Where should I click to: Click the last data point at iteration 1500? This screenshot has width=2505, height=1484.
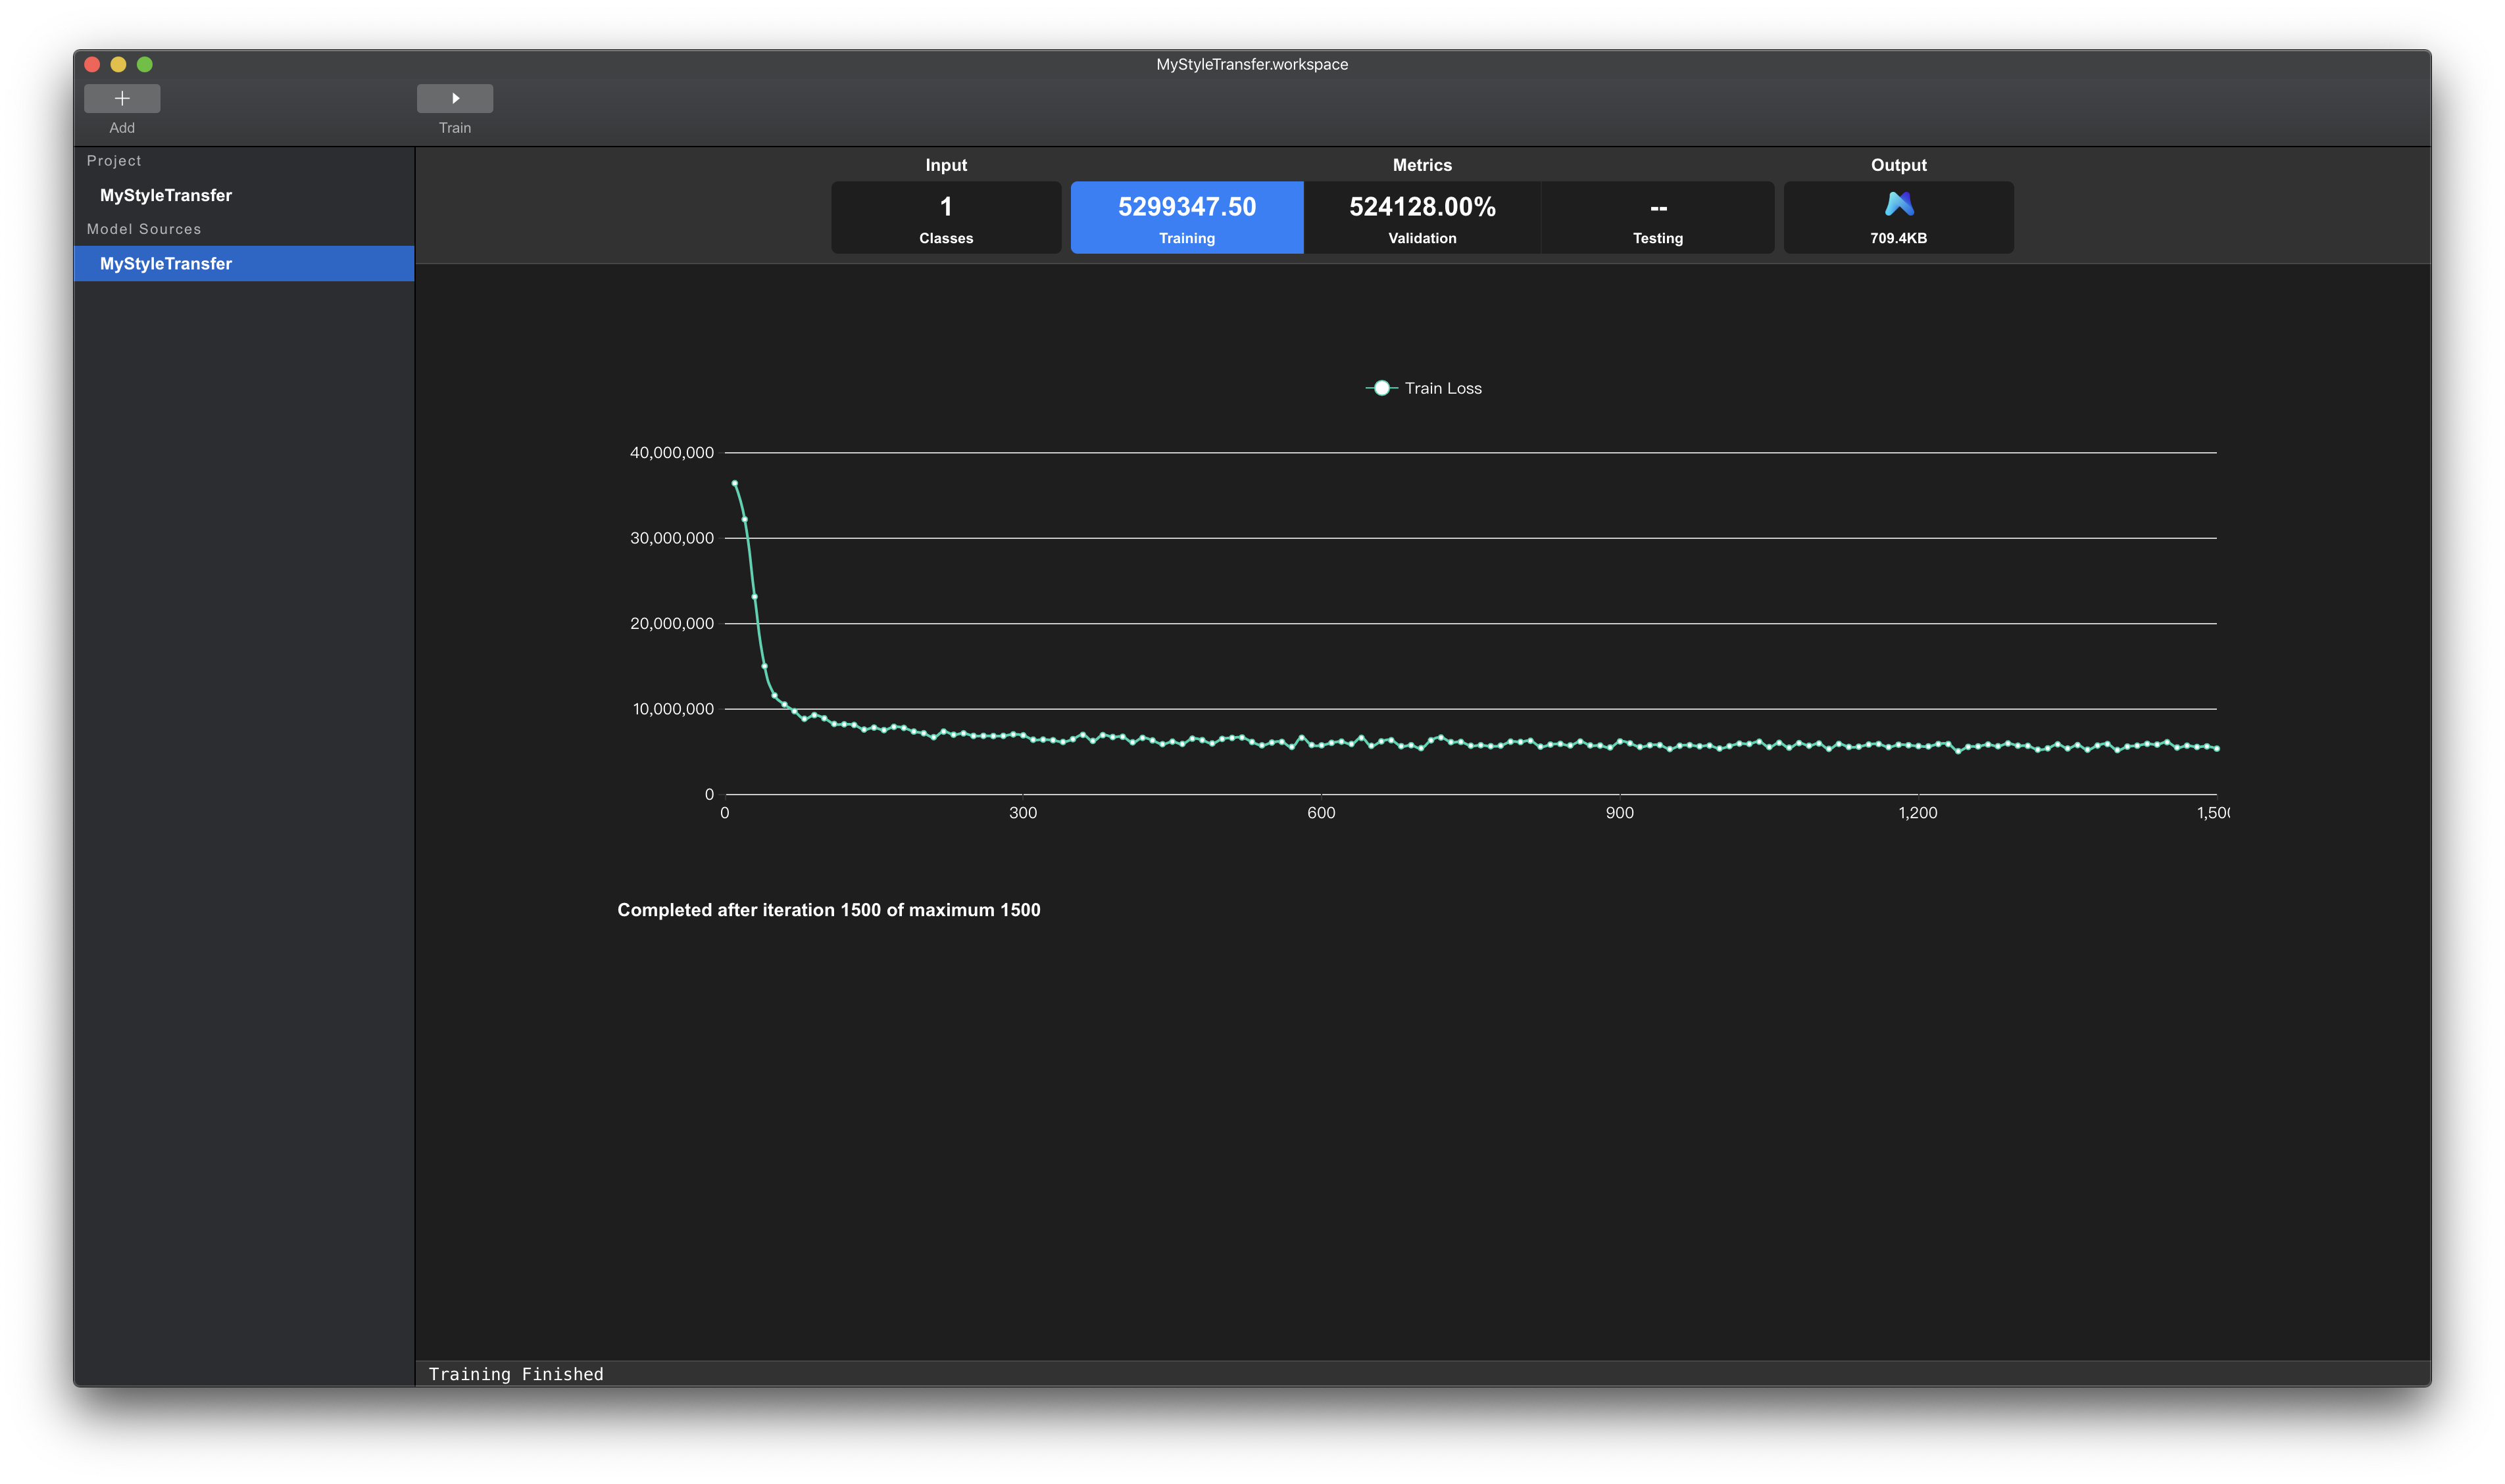pos(2216,748)
